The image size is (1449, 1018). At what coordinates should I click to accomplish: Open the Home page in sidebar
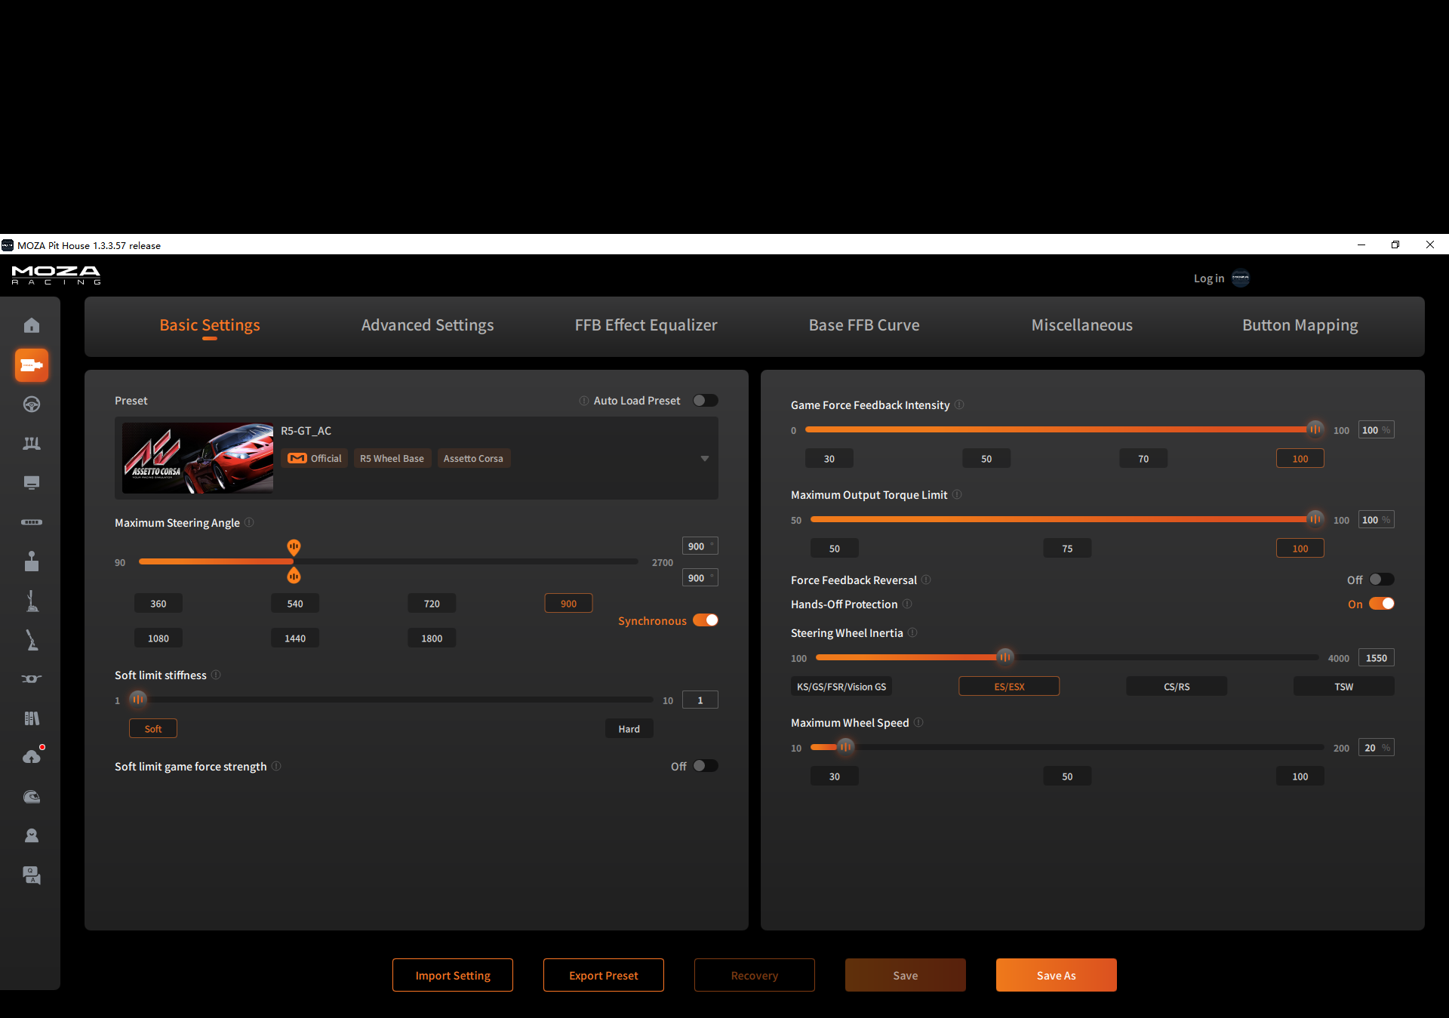tap(32, 325)
